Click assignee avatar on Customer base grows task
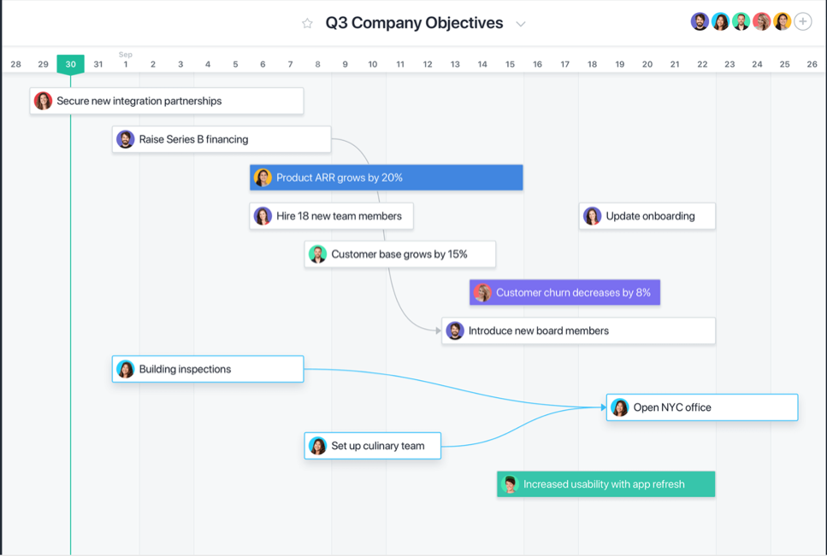 [x=317, y=255]
